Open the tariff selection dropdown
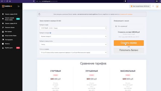Screen dimensions: 161x91 tap(73, 28)
